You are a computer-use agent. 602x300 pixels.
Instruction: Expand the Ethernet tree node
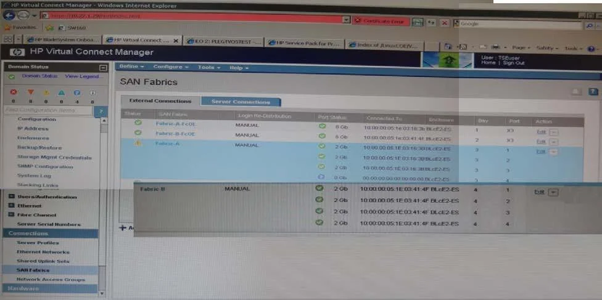tap(11, 206)
